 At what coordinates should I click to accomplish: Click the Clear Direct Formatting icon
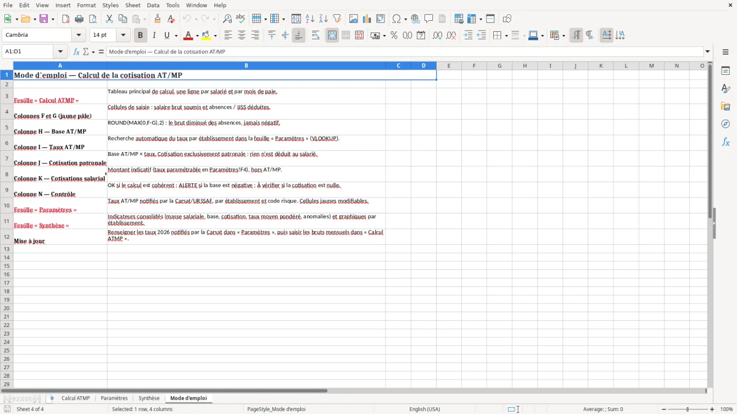[171, 19]
